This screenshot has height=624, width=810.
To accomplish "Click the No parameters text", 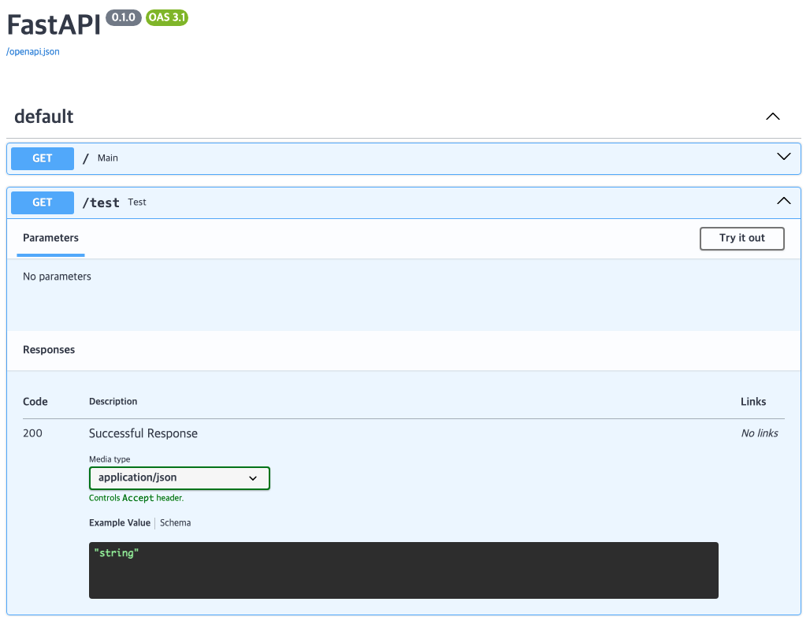I will (x=57, y=277).
